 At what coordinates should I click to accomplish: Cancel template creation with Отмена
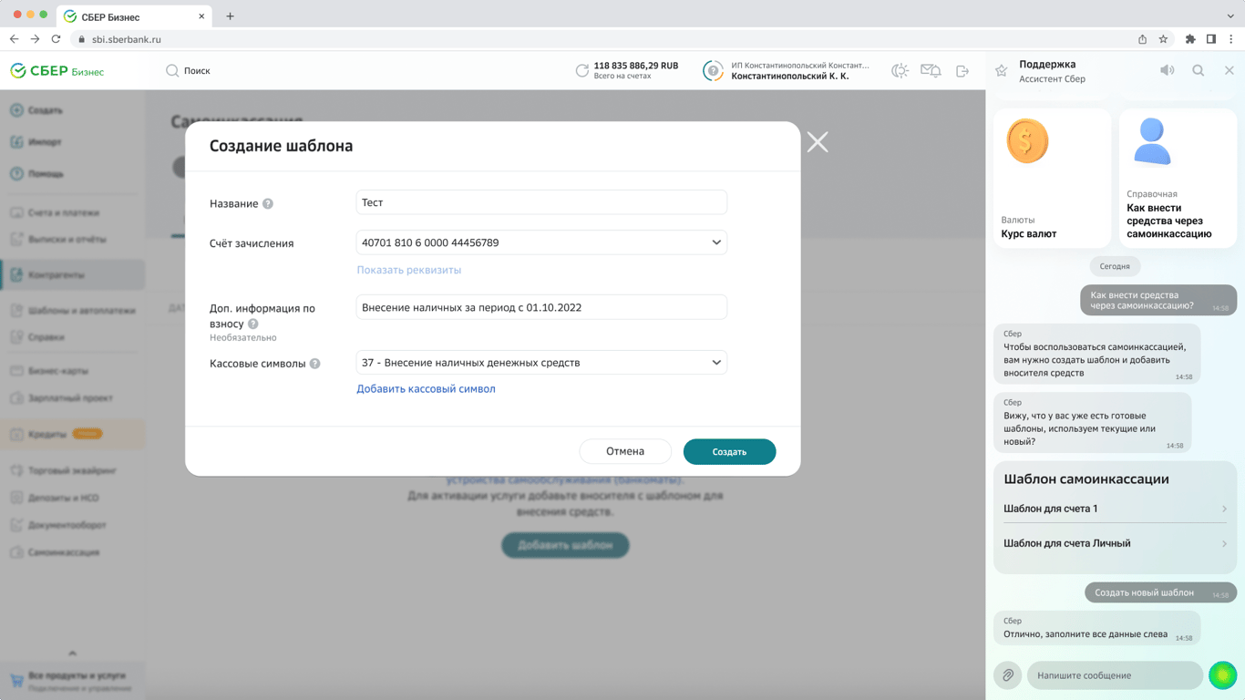click(x=625, y=451)
